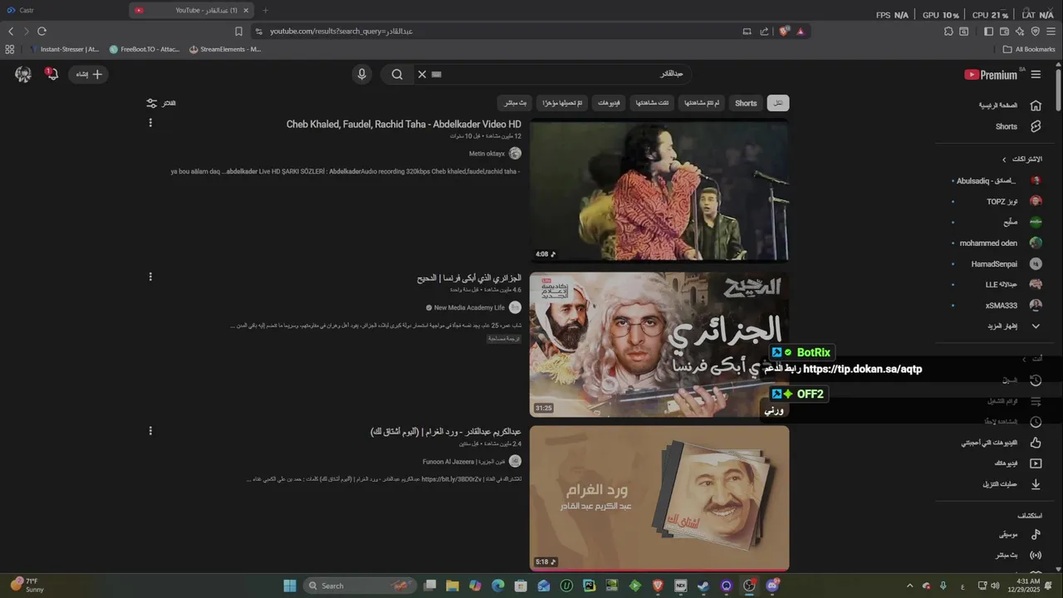Clear the search box with the X
The width and height of the screenshot is (1063, 598).
(422, 74)
